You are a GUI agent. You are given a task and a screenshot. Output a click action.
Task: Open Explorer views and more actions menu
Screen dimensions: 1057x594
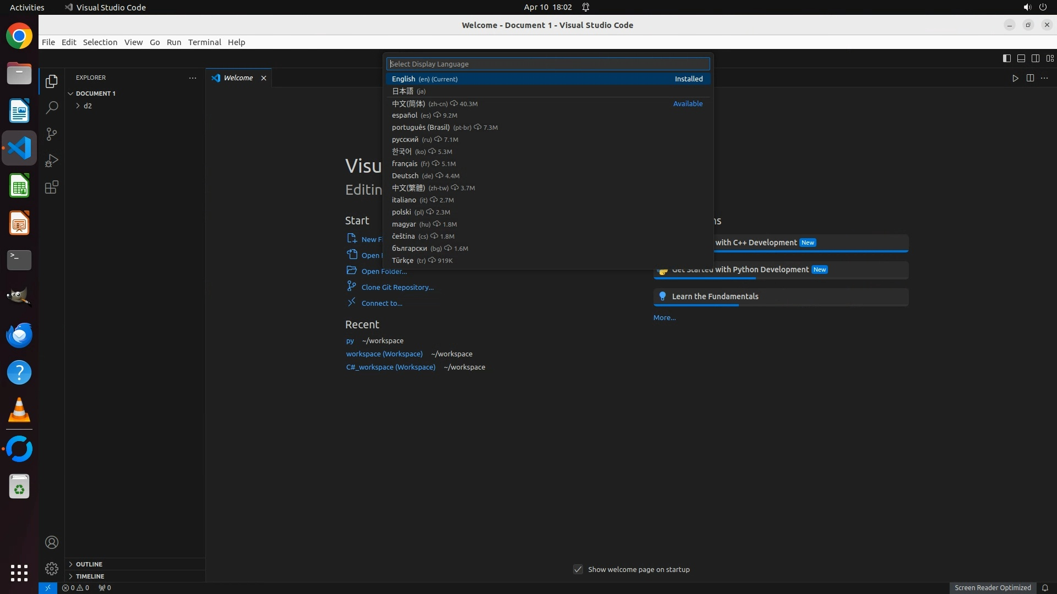[x=193, y=78]
